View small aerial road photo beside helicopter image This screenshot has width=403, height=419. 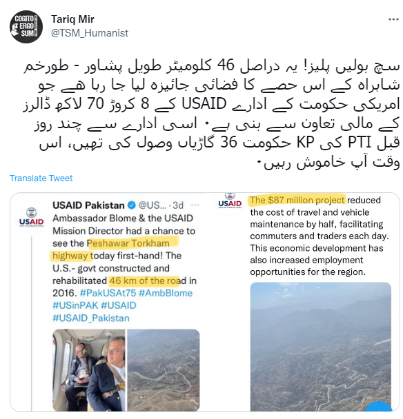(x=164, y=370)
